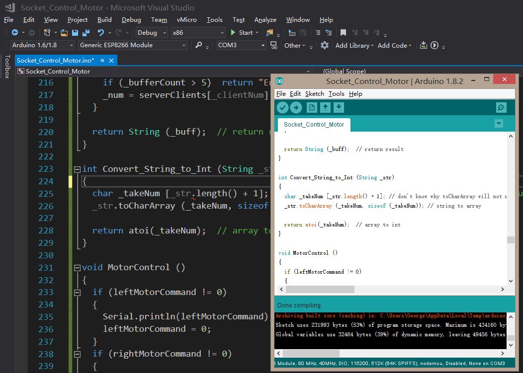Click the Uncomment Selection icon in the toolbar

(x=329, y=32)
